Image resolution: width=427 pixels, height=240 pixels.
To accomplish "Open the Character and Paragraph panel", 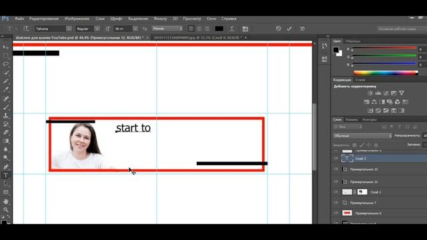I will click(246, 29).
